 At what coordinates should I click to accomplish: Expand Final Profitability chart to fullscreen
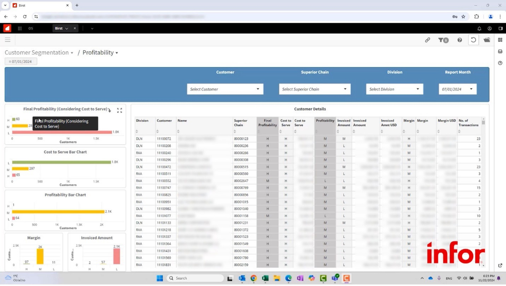point(119,110)
